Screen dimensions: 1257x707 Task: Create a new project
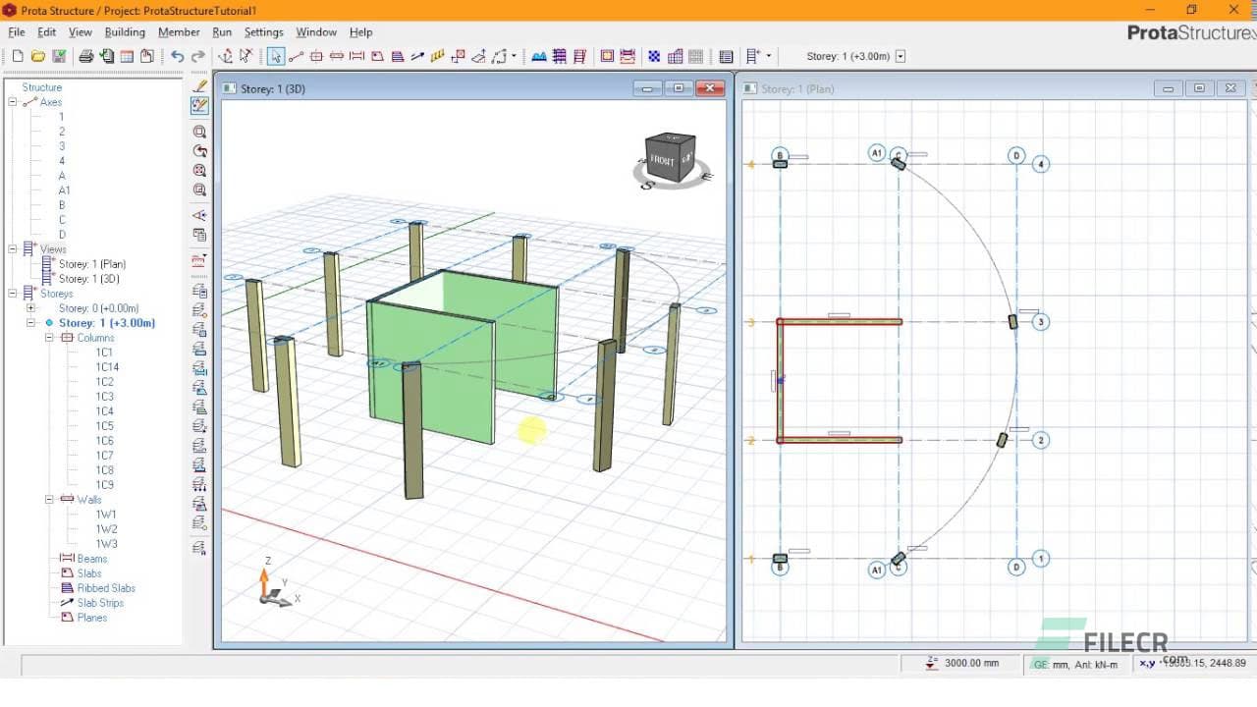point(17,56)
